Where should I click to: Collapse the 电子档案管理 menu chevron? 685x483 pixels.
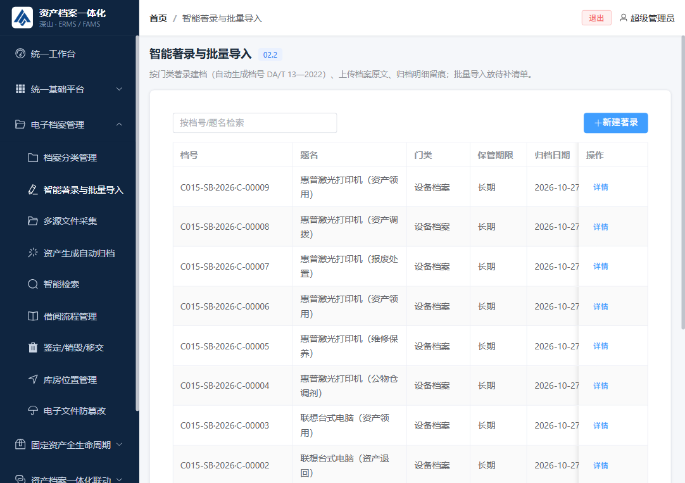[119, 125]
